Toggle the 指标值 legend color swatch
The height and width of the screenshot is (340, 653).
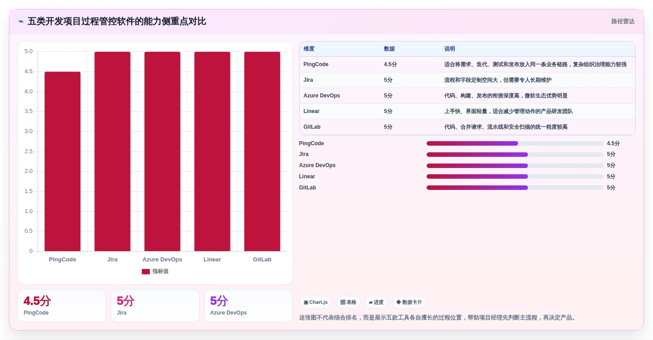point(146,272)
